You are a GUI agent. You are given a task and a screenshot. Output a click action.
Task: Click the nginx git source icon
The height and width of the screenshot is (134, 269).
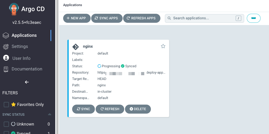point(76,47)
